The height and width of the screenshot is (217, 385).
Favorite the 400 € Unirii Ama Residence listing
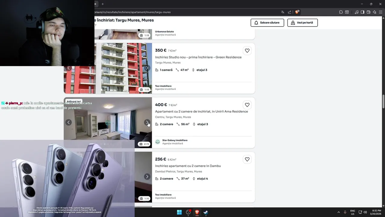pos(247,105)
